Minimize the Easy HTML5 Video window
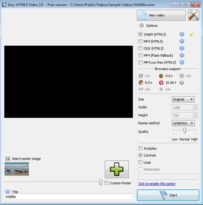Viewport: 203px width, 205px height. point(175,5)
